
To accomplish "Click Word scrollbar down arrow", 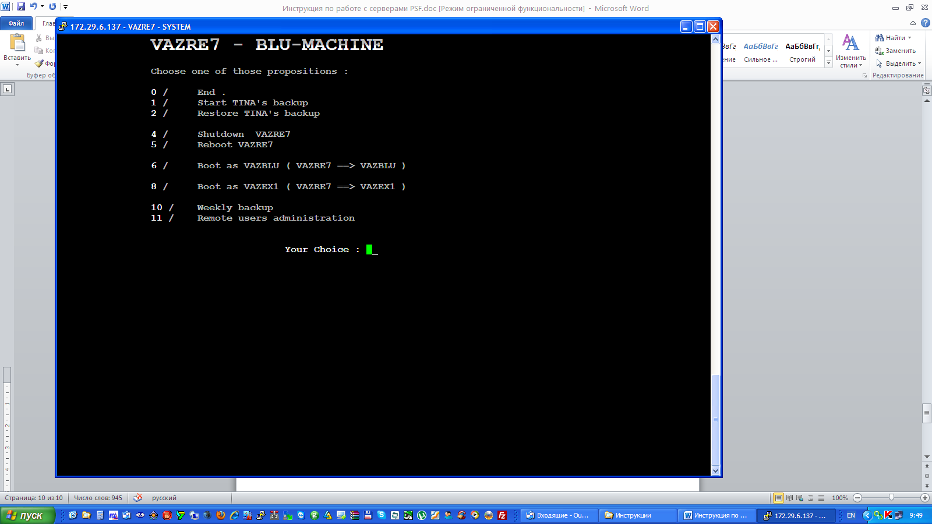I will [x=927, y=457].
